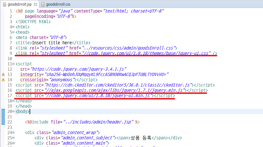263x147 pixels.
Task: Click the "admin_content_wrap" class value
Action: [75, 133]
